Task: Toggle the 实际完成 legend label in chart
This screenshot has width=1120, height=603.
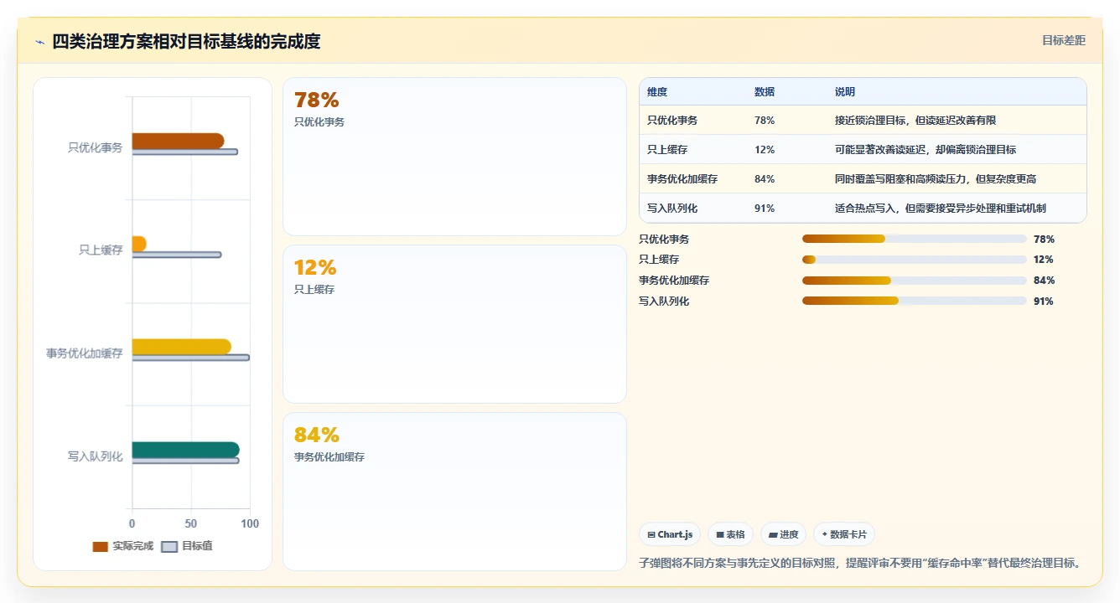Action: click(x=133, y=546)
